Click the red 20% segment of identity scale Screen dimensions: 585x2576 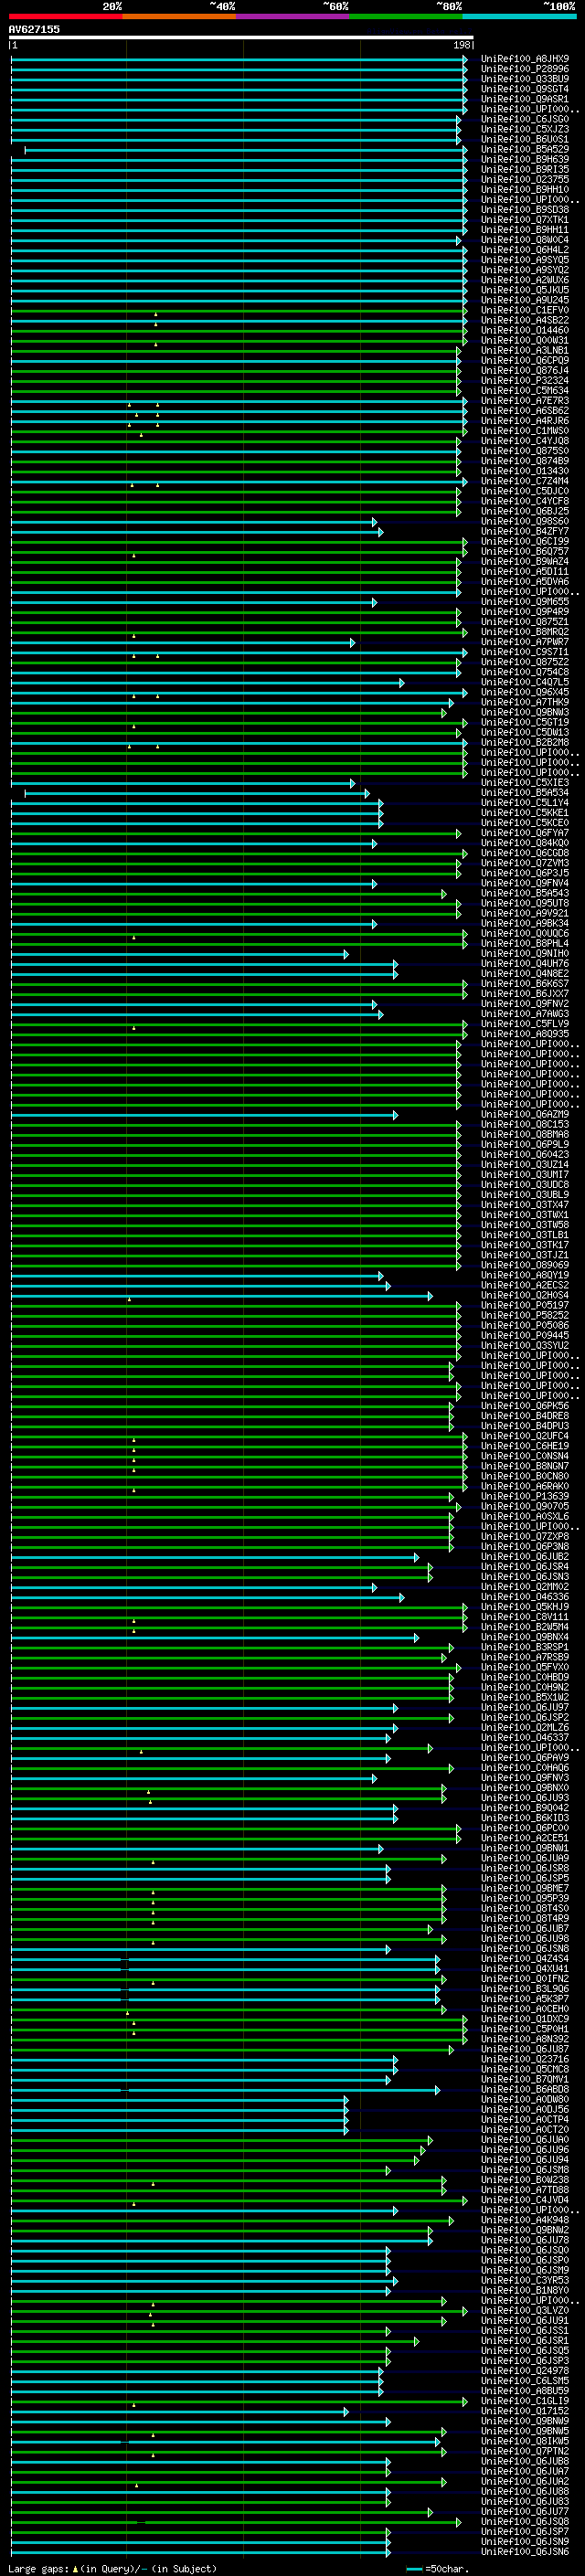pos(65,16)
